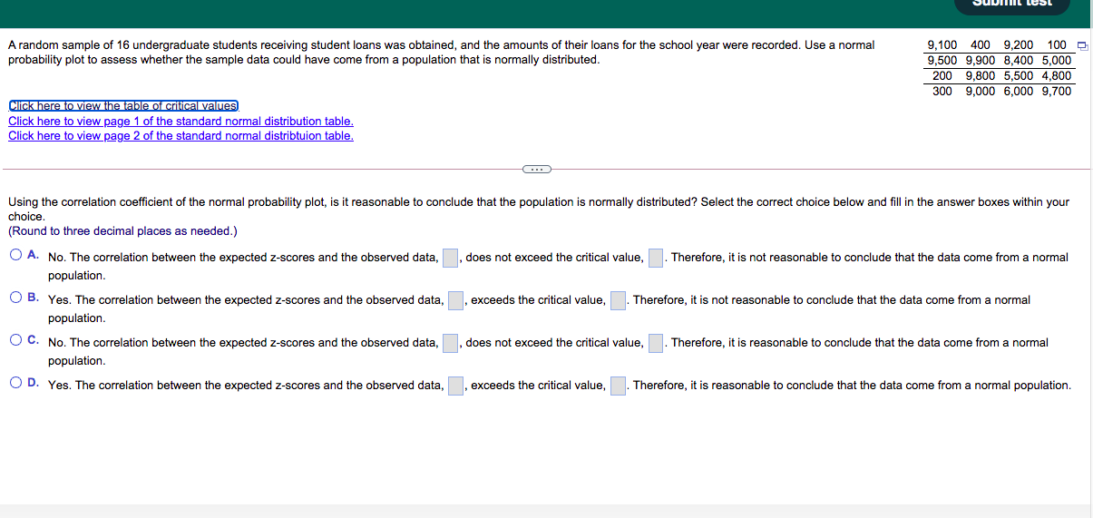Select answer choice A radio button
The width and height of the screenshot is (1093, 518).
tap(17, 256)
